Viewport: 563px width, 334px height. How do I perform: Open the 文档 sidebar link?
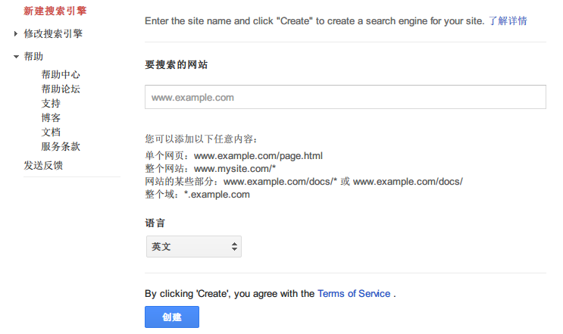pyautogui.click(x=51, y=133)
